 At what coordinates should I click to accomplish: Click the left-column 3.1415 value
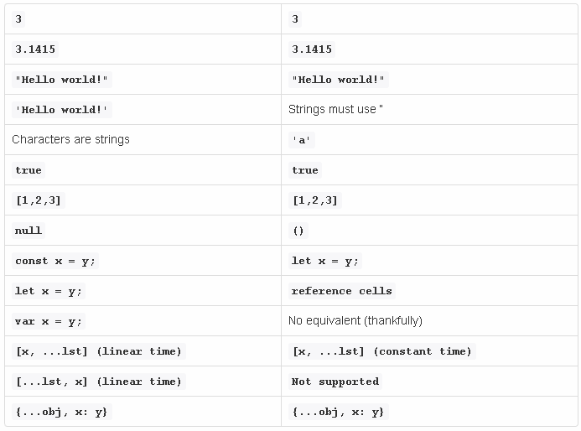[35, 49]
